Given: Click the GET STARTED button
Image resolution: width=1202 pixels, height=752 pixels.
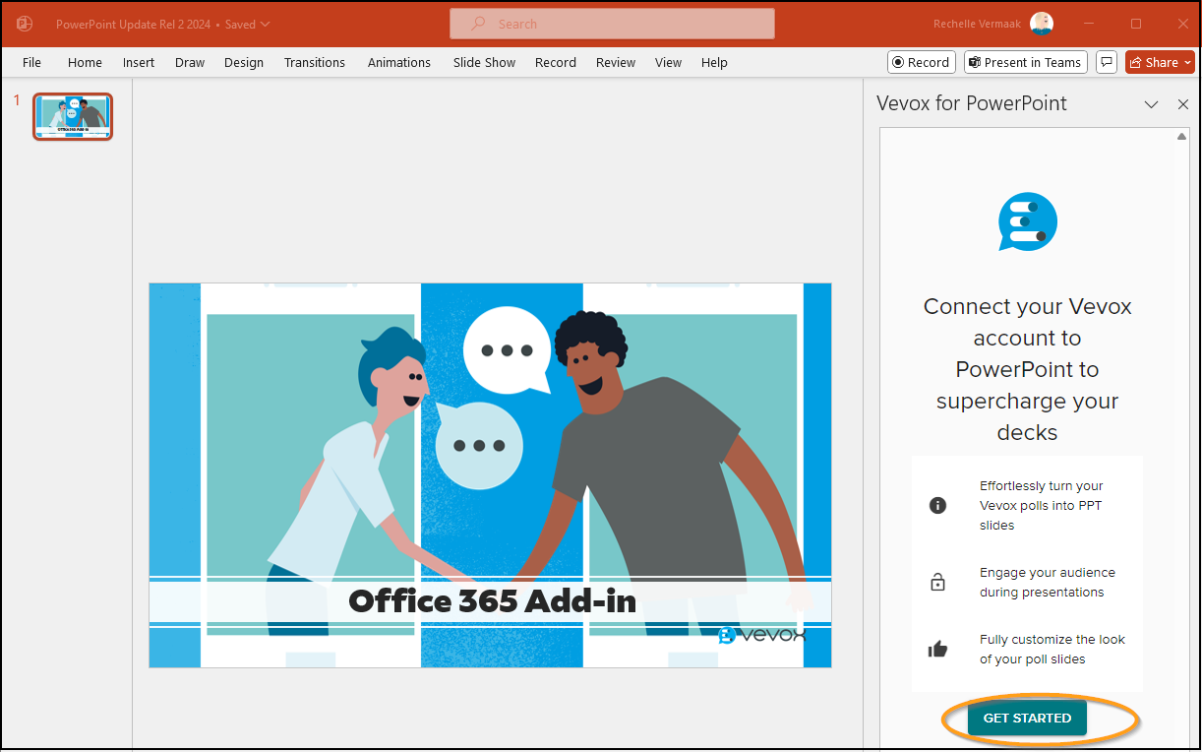Looking at the screenshot, I should click(1027, 718).
